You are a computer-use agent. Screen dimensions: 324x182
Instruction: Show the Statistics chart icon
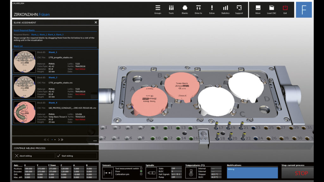[x=225, y=8]
